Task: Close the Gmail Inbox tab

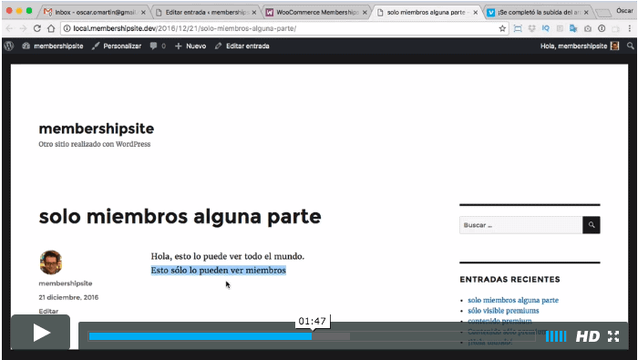Action: click(143, 13)
